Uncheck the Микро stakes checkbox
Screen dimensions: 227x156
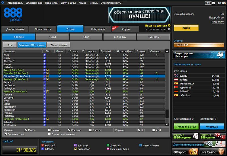26,130
